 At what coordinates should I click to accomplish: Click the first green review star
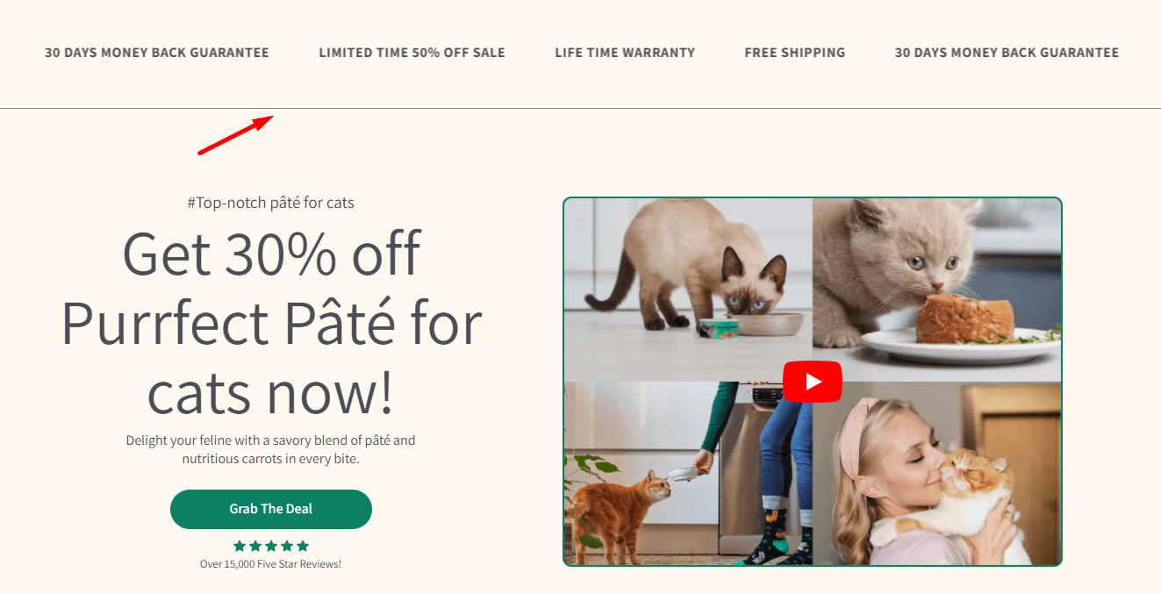(240, 546)
